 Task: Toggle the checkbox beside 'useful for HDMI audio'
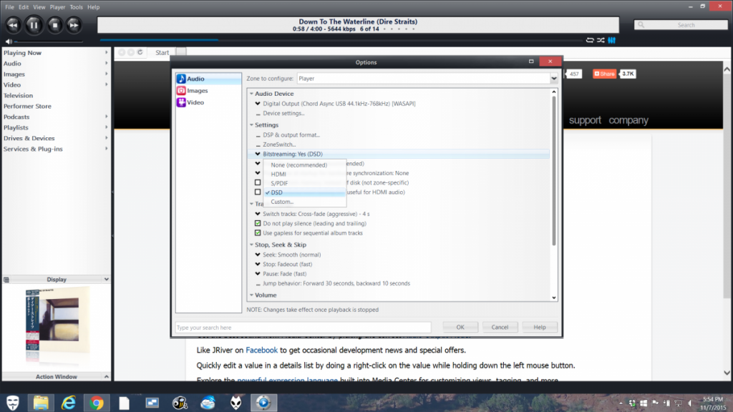258,192
